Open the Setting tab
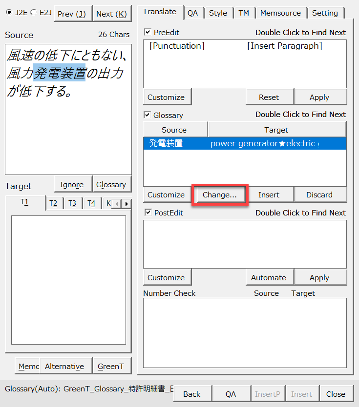 (325, 13)
